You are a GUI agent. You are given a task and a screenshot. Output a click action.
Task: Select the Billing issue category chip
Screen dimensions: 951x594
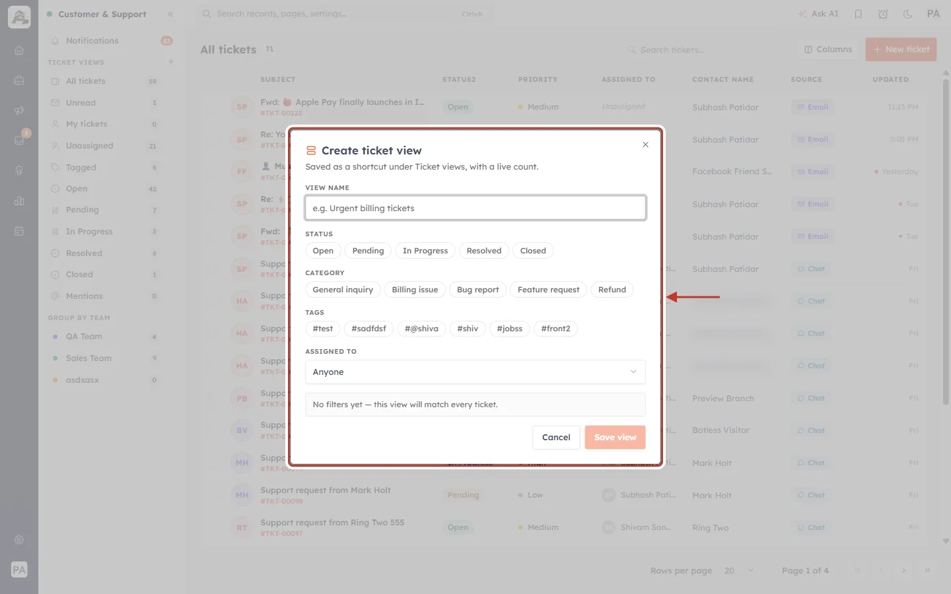(415, 290)
